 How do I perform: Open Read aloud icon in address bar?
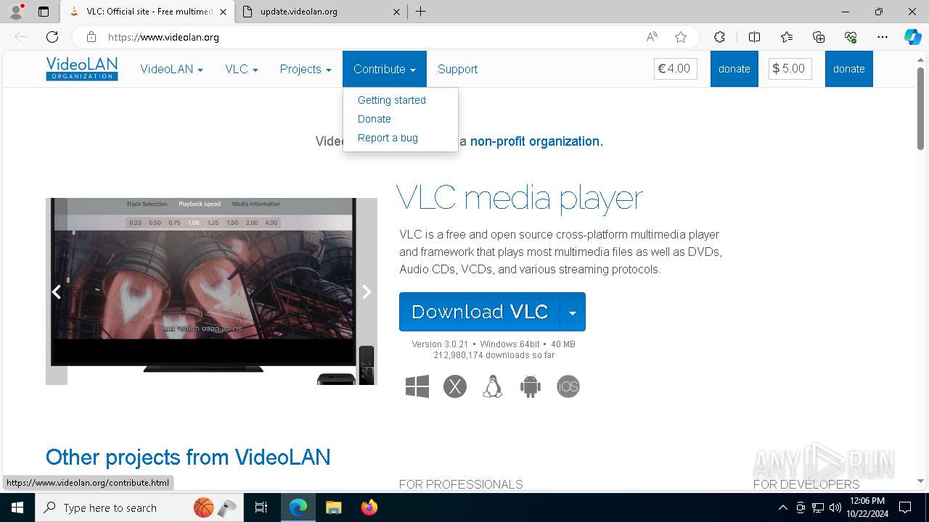(x=652, y=37)
